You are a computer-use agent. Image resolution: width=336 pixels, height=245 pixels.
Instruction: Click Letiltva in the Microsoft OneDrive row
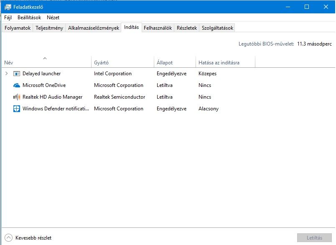tap(165, 85)
